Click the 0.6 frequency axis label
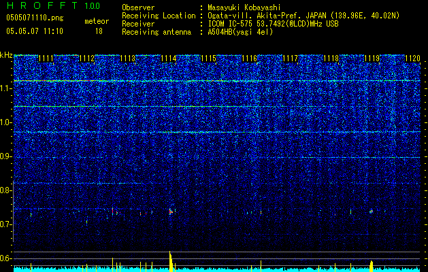428x272 pixels. [5, 258]
